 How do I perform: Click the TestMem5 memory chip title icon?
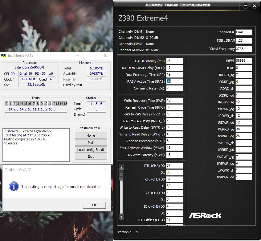(x=3, y=56)
